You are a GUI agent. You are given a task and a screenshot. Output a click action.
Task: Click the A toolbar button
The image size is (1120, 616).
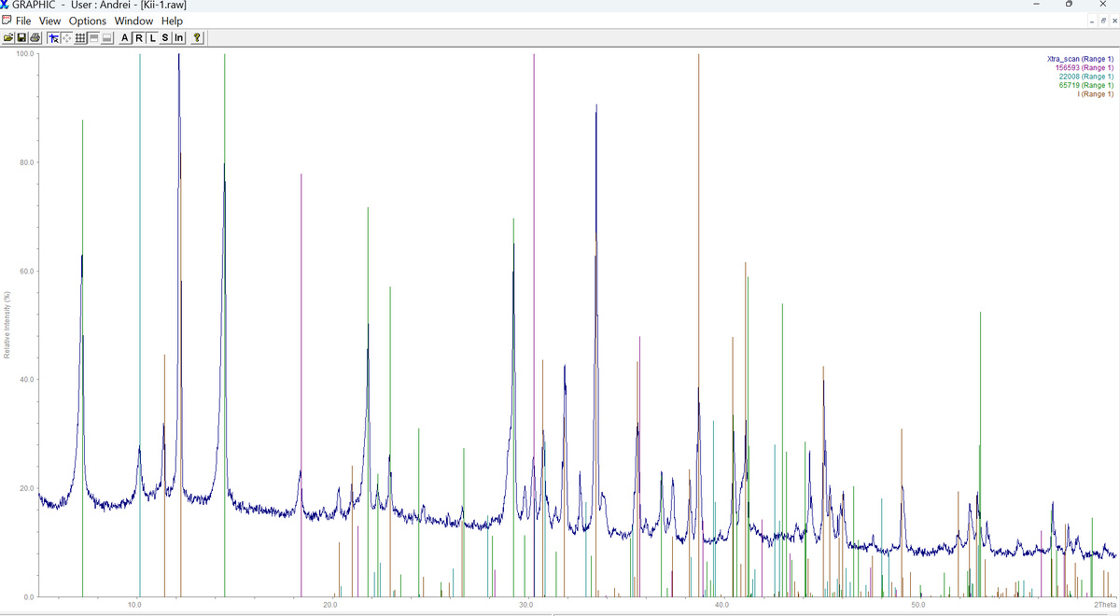125,38
